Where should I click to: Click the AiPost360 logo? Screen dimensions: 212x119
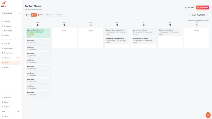click(x=4, y=4)
